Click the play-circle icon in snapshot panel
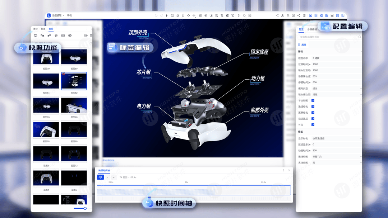Image resolution: width=388 pixels, height=218 pixels. click(86, 35)
